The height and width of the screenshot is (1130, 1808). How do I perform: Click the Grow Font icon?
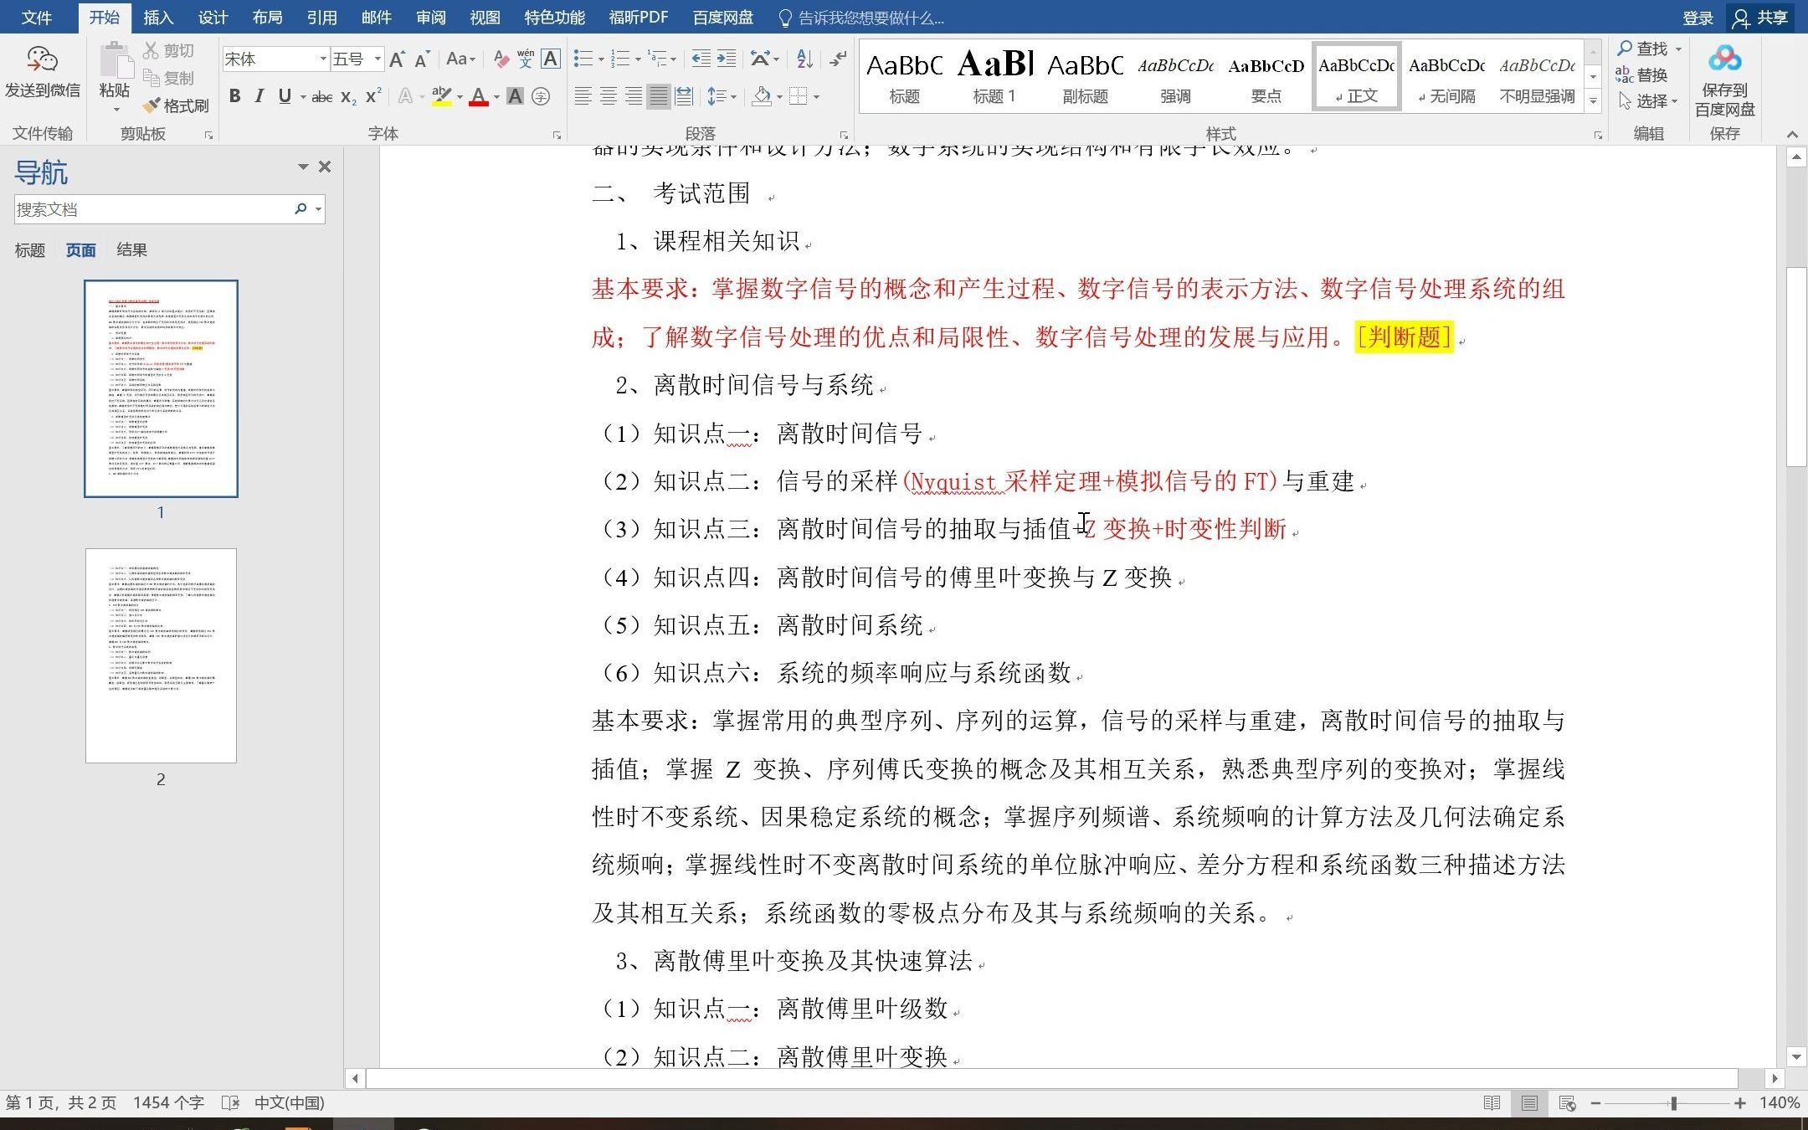398,59
